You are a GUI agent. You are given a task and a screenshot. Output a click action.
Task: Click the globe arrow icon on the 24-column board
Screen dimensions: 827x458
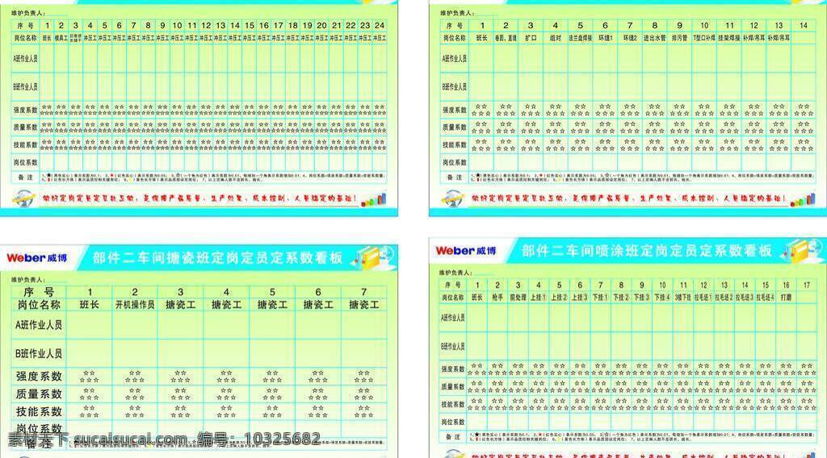click(x=23, y=199)
